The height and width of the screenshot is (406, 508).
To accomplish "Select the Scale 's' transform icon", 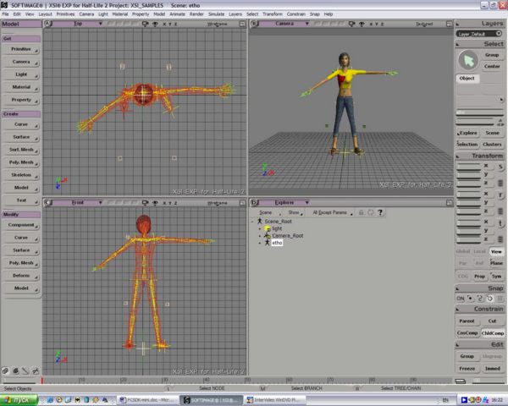I will pos(500,167).
